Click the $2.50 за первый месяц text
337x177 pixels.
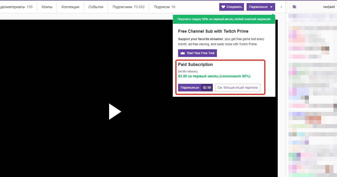[214, 76]
